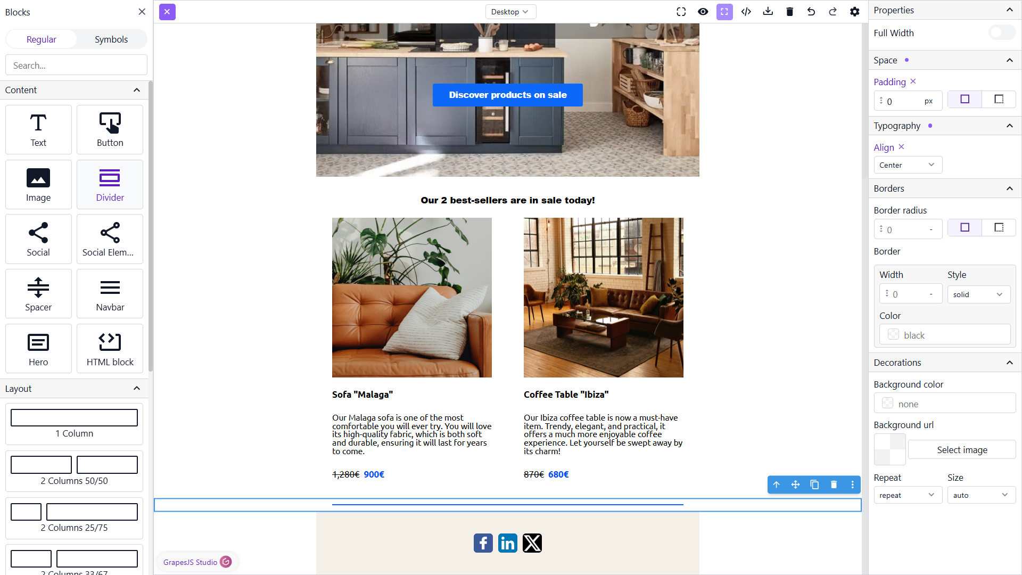
Task: Open the code view icon
Action: pyautogui.click(x=746, y=12)
